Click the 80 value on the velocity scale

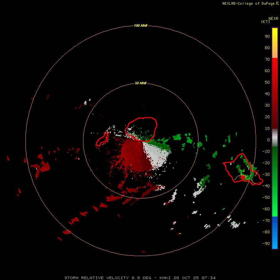[x=267, y=48]
